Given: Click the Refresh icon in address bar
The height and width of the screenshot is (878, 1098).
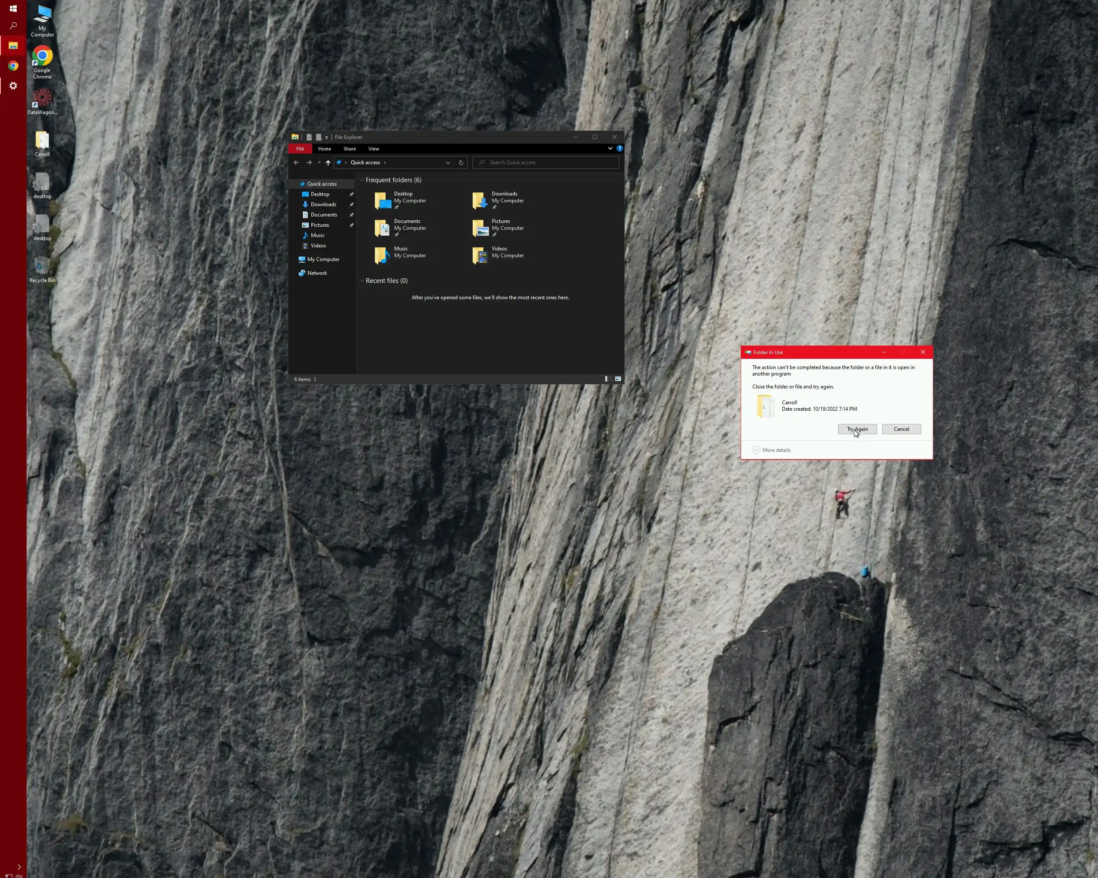Looking at the screenshot, I should 461,163.
